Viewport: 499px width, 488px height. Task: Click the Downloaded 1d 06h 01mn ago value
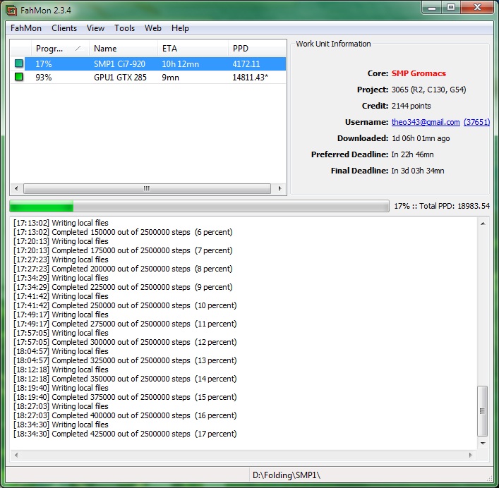coord(421,138)
